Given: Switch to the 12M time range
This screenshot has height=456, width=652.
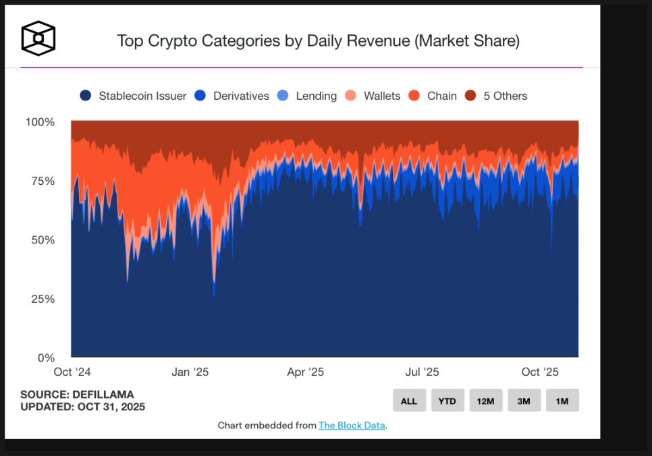Looking at the screenshot, I should tap(485, 401).
